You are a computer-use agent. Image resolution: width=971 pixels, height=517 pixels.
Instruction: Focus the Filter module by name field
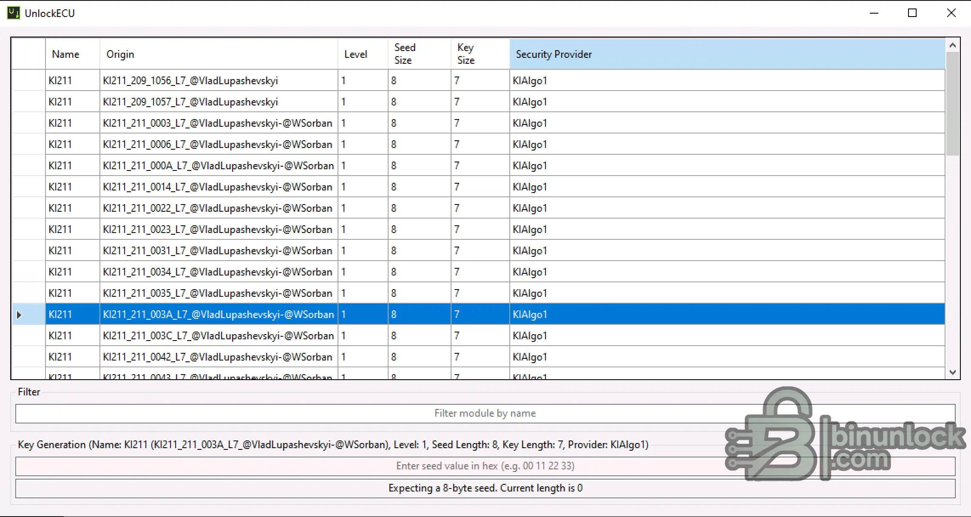point(485,413)
